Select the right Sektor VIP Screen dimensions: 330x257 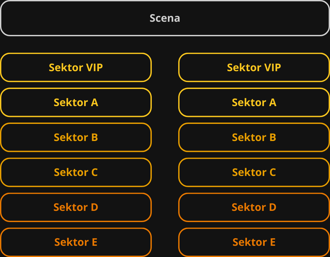(x=254, y=68)
